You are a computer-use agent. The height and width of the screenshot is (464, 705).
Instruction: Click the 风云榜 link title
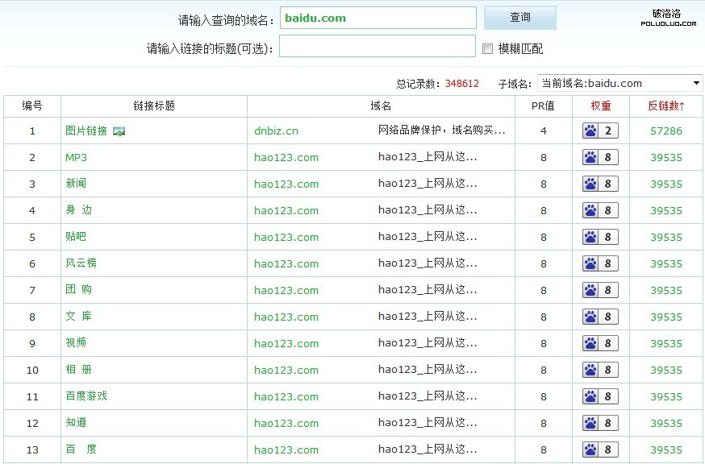pyautogui.click(x=81, y=263)
